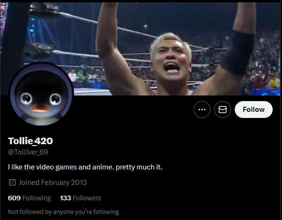Open the three-dot more options menu

click(202, 110)
